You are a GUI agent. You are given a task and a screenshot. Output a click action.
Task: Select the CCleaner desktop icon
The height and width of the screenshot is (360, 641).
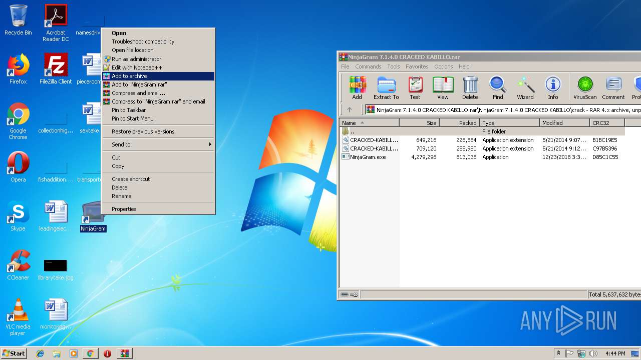point(18,265)
